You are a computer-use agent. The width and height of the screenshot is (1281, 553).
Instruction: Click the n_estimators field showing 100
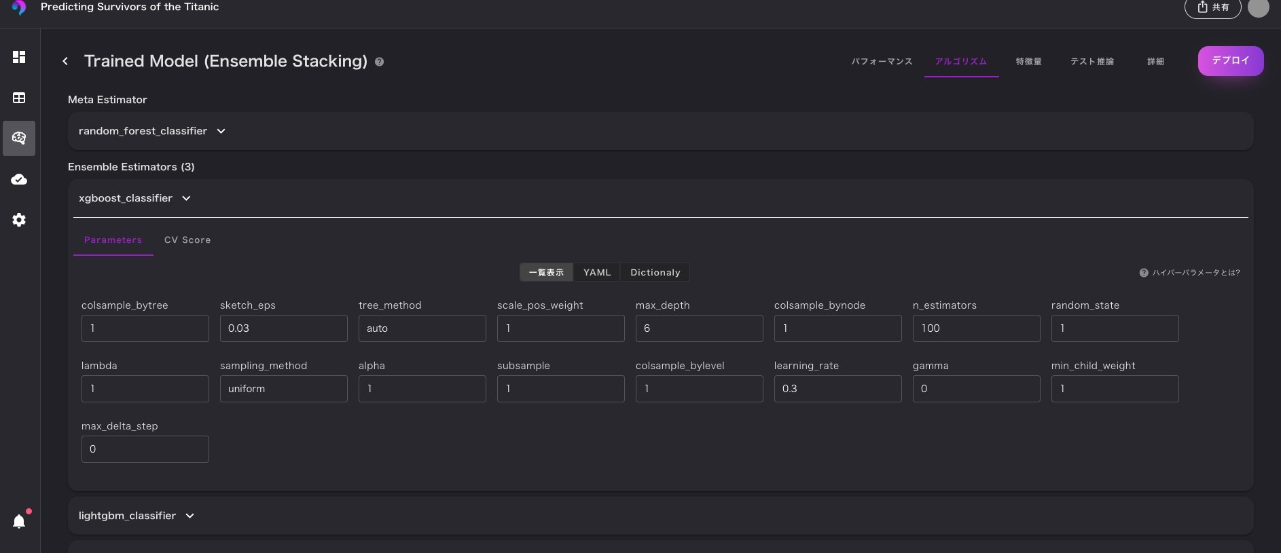(x=977, y=328)
